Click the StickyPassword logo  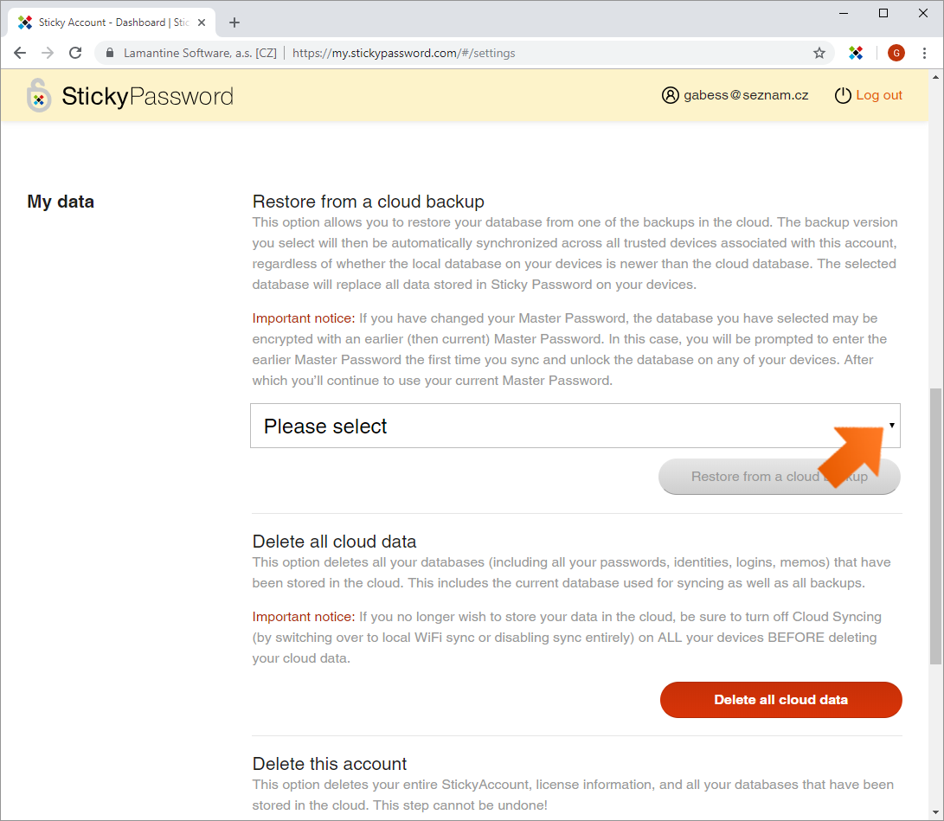(x=130, y=96)
